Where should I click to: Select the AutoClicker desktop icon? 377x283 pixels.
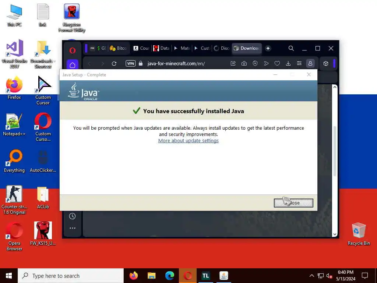point(43,161)
